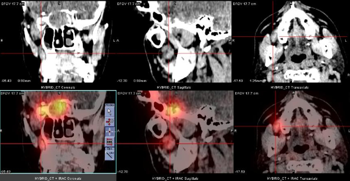Screen dimensions: 350x181
Task: Click the DFOV 17.7 cm text in top-left viewport
Action: tap(12, 3)
